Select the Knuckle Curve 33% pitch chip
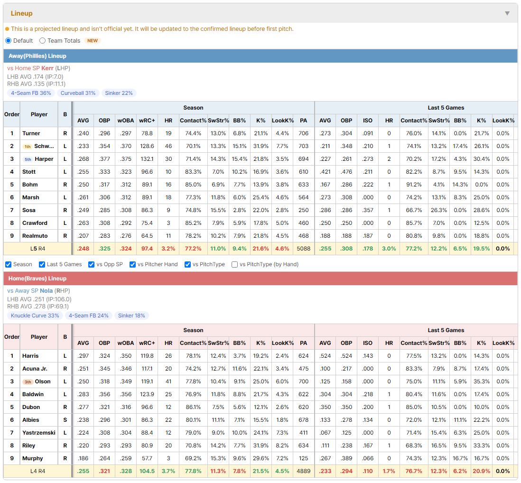 click(x=35, y=316)
